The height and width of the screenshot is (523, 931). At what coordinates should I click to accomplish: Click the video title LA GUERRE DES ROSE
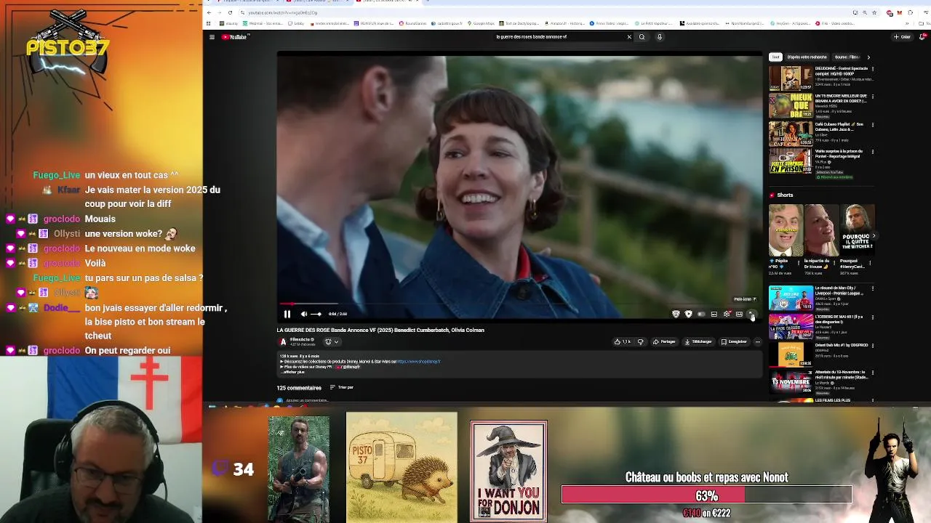380,330
